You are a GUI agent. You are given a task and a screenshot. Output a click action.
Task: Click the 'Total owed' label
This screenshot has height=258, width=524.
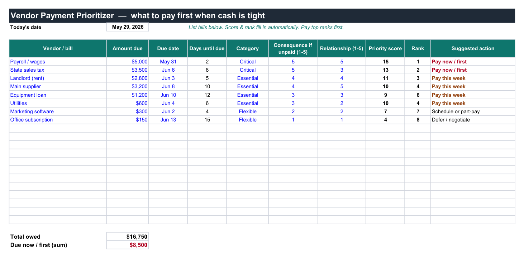25,236
